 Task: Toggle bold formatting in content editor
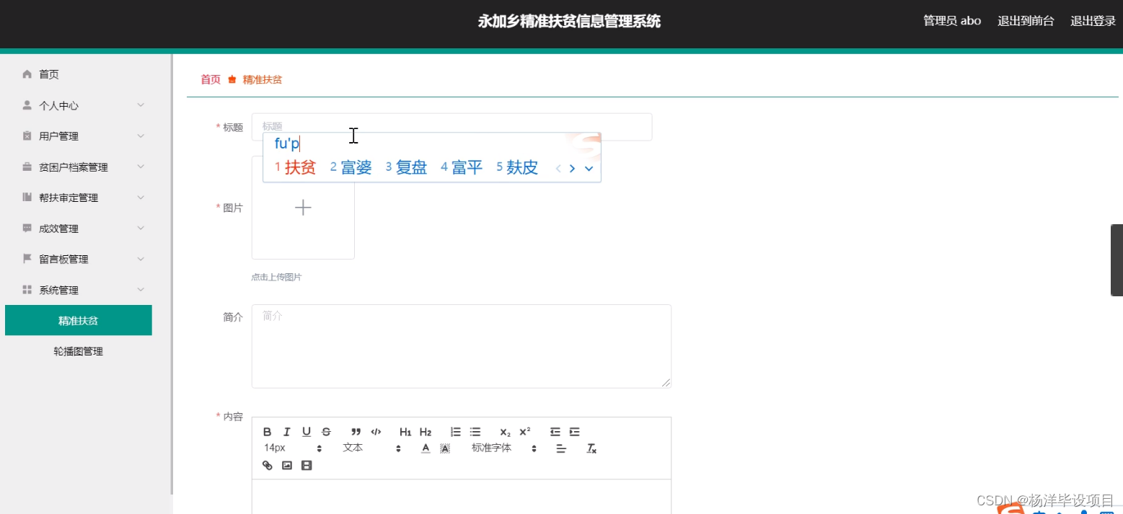click(x=268, y=432)
